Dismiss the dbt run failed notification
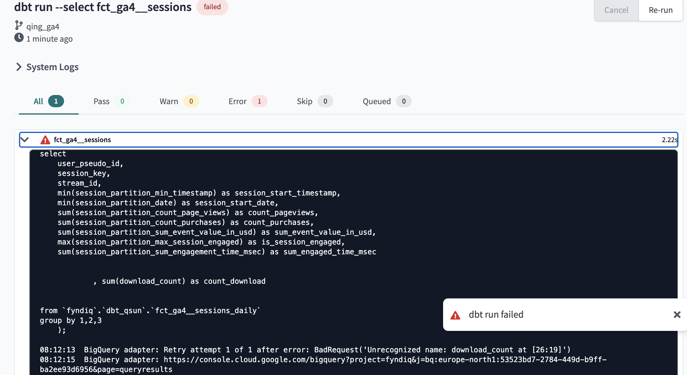Viewport: 687px width, 375px height. tap(677, 315)
